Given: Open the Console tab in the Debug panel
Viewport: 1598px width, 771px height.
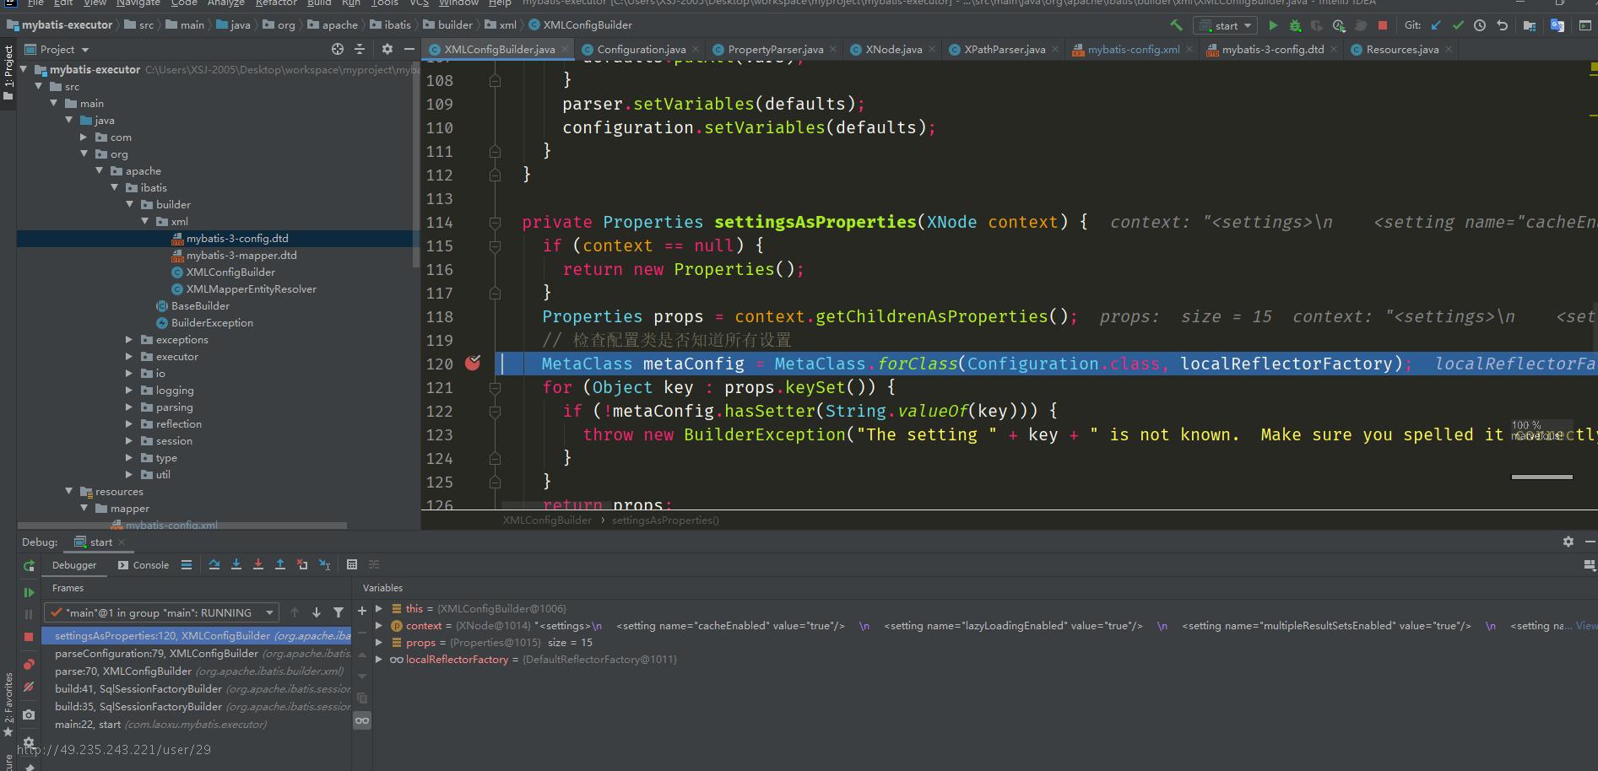Looking at the screenshot, I should (x=144, y=564).
